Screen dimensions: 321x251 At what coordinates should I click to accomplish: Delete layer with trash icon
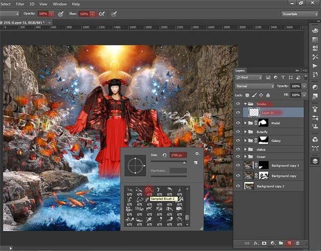[297, 243]
